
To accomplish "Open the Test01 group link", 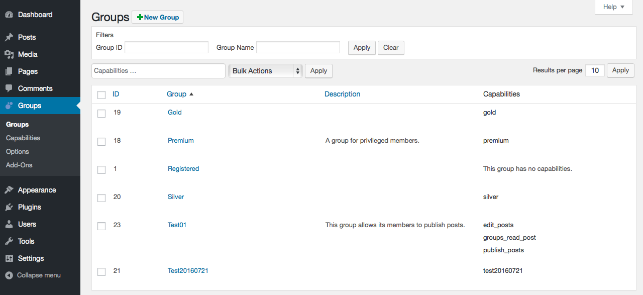I will (x=177, y=225).
